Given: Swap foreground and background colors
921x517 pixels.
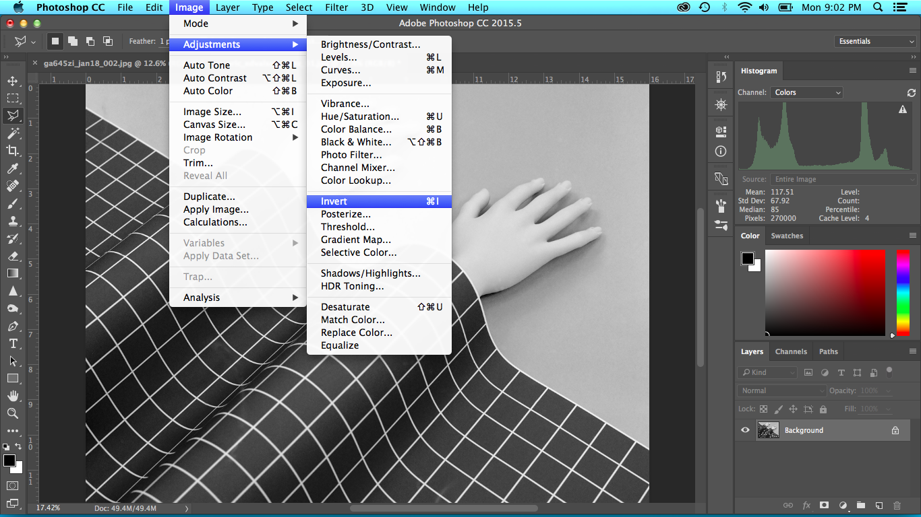Looking at the screenshot, I should (x=18, y=446).
